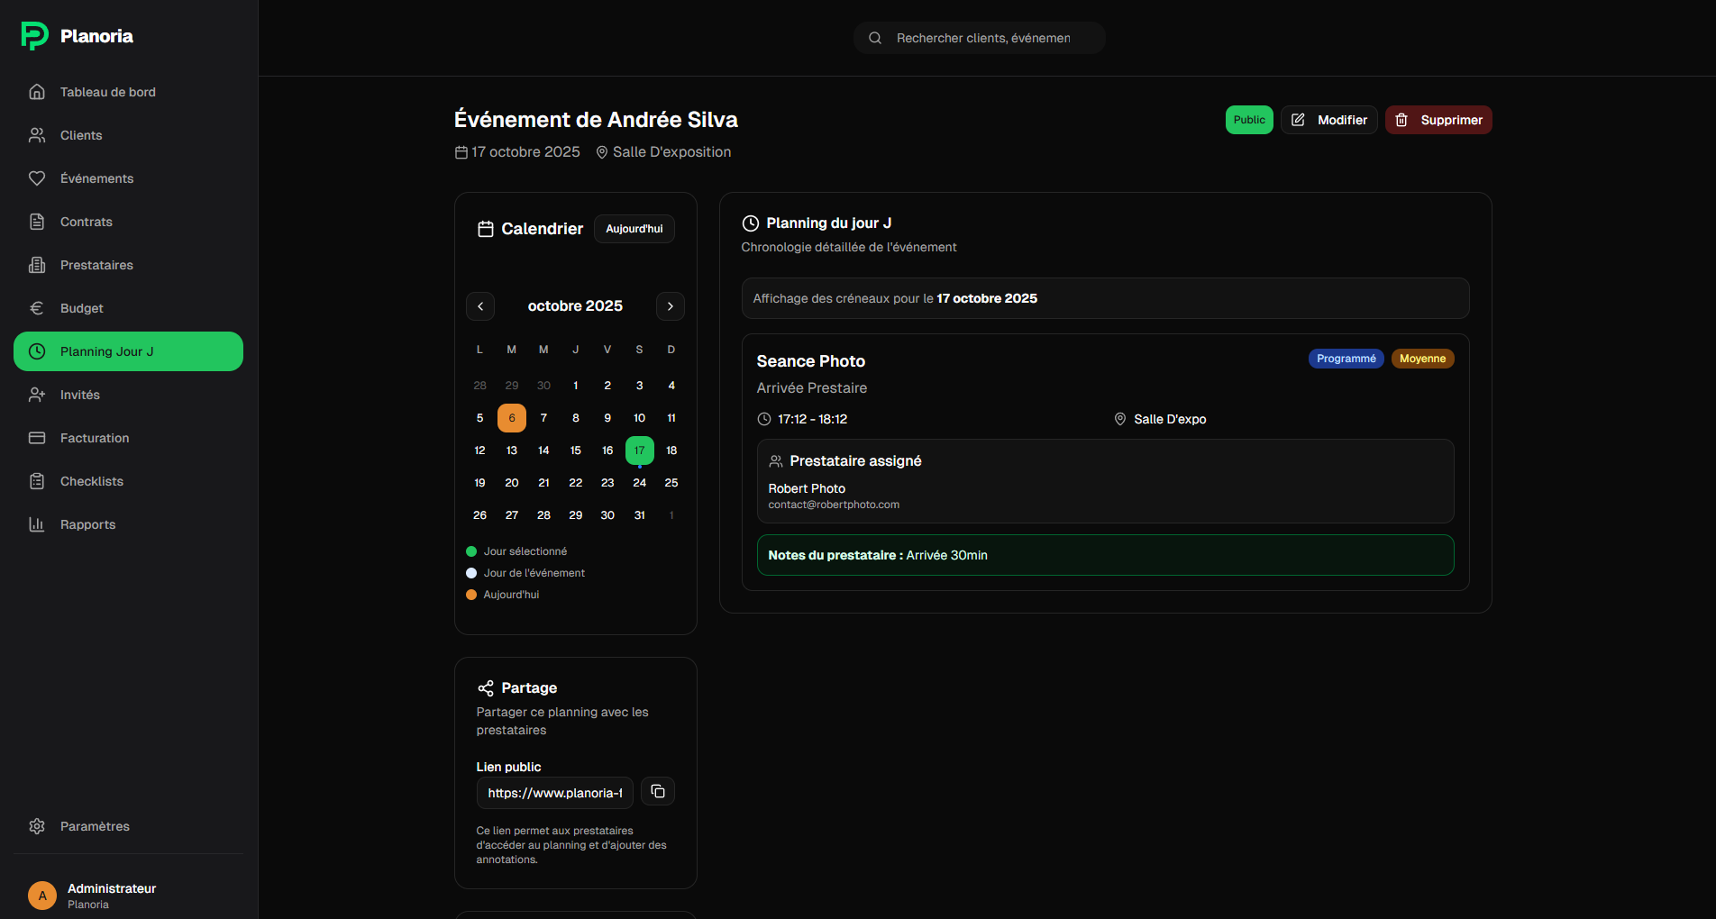1716x919 pixels.
Task: Select October 13 in calendar
Action: click(512, 450)
